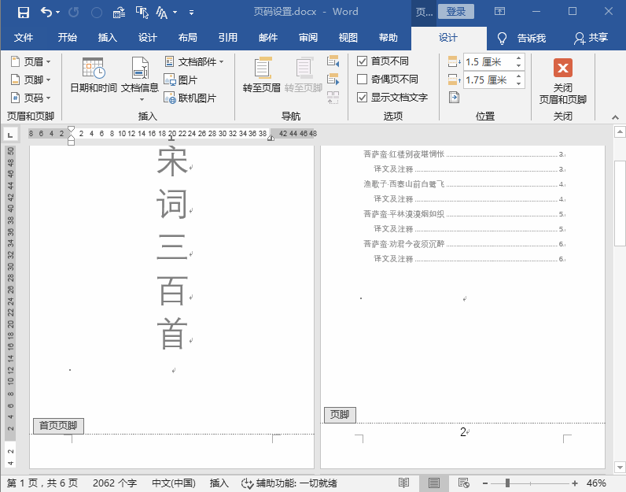This screenshot has width=626, height=492.
Task: Enable Different Odd & Even Pages checkbox
Action: [x=362, y=80]
